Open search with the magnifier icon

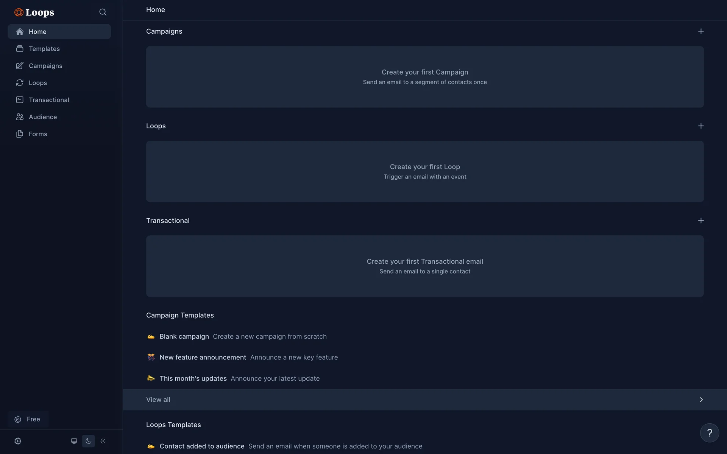[103, 12]
